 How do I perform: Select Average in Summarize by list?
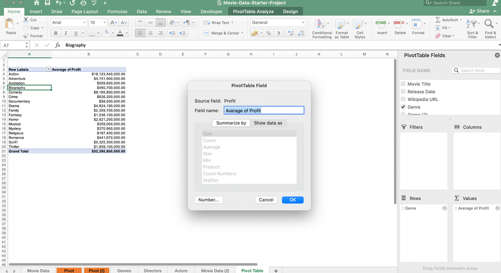(249, 147)
